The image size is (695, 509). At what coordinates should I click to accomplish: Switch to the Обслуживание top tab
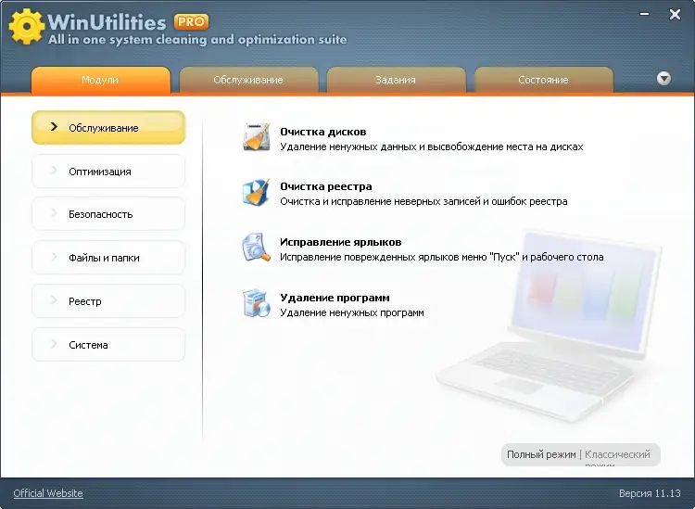[x=248, y=81]
